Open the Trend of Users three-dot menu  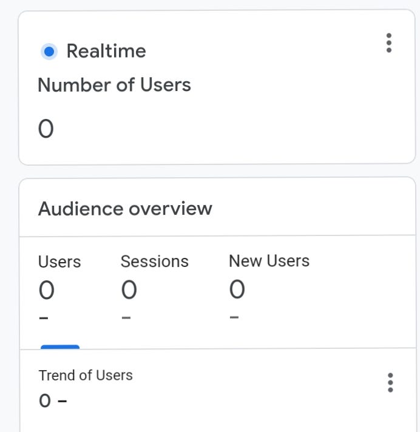click(390, 382)
